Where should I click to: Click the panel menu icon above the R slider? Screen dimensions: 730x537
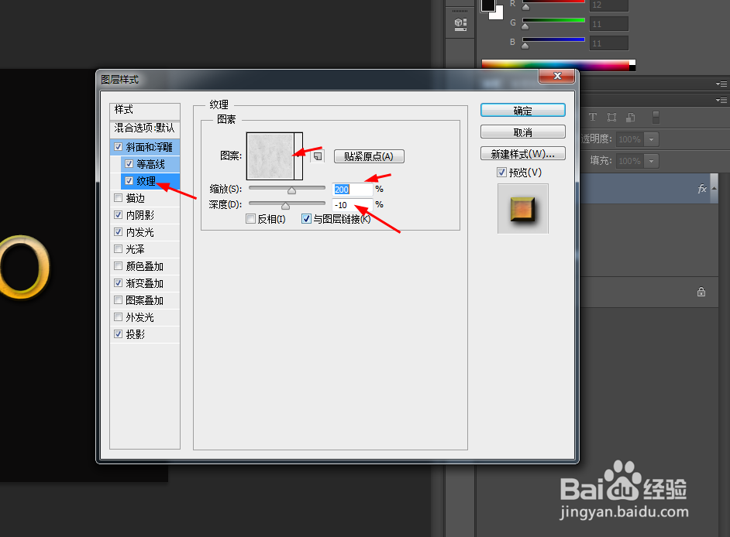click(459, 22)
